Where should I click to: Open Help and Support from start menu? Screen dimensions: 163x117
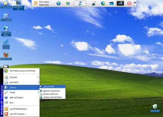tap(21, 97)
